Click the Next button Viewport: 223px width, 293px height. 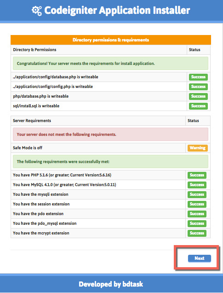pyautogui.click(x=199, y=258)
